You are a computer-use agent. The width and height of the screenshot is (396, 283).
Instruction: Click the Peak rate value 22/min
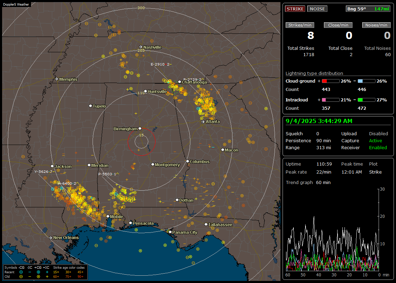point(324,172)
